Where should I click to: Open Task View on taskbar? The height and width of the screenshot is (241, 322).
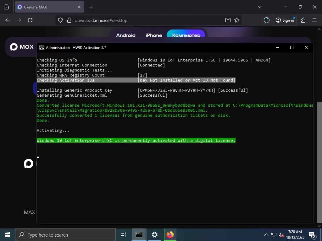pos(123,235)
